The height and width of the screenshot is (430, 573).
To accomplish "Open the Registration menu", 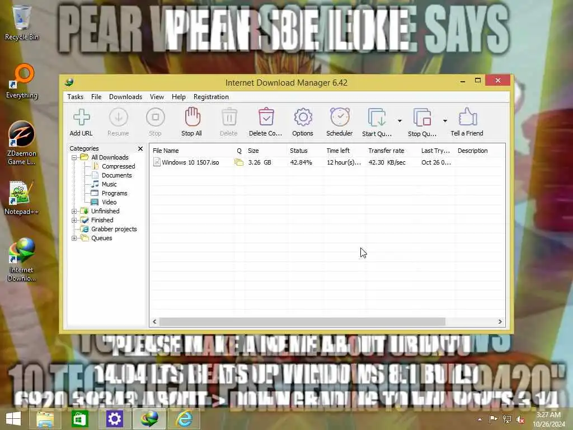I will pyautogui.click(x=211, y=97).
